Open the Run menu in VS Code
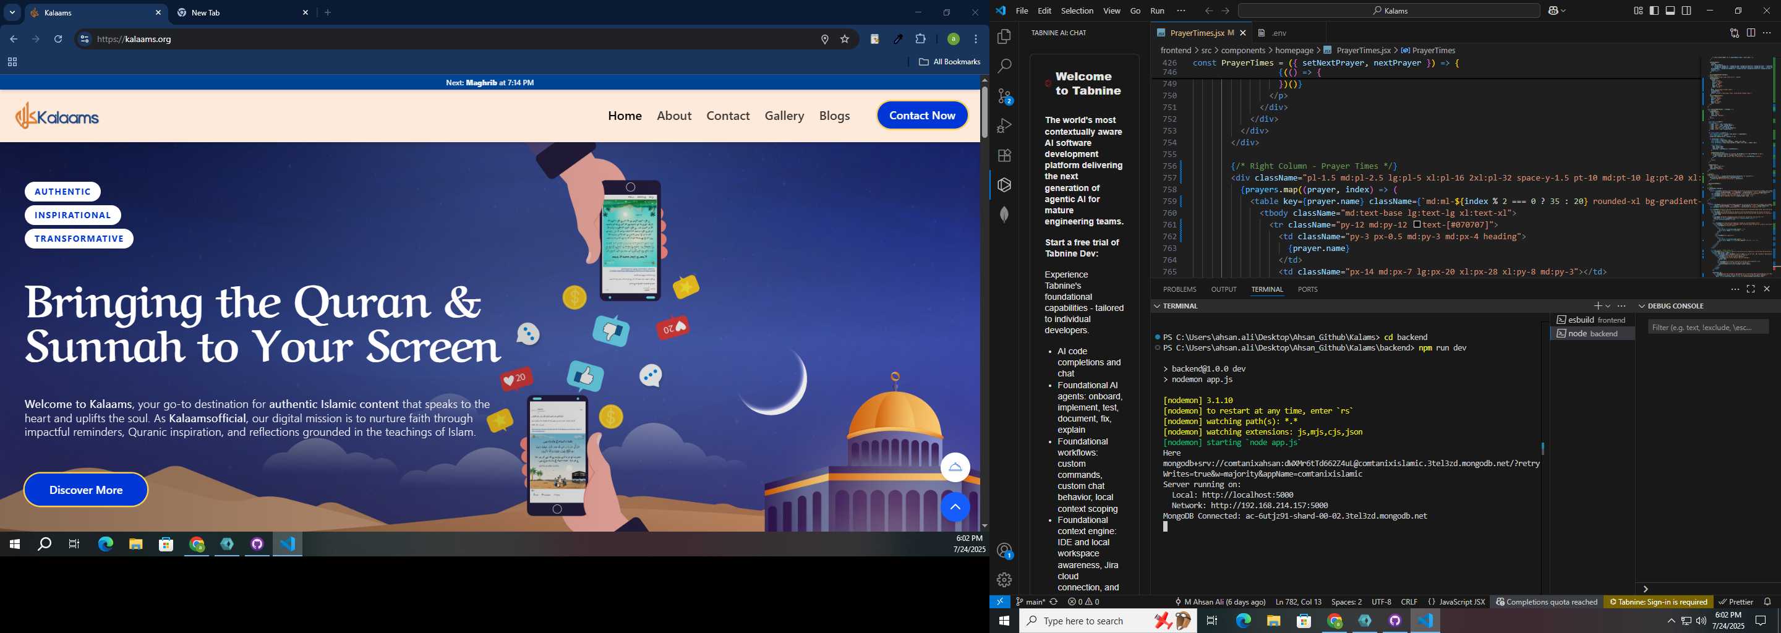This screenshot has height=633, width=1781. [x=1156, y=11]
